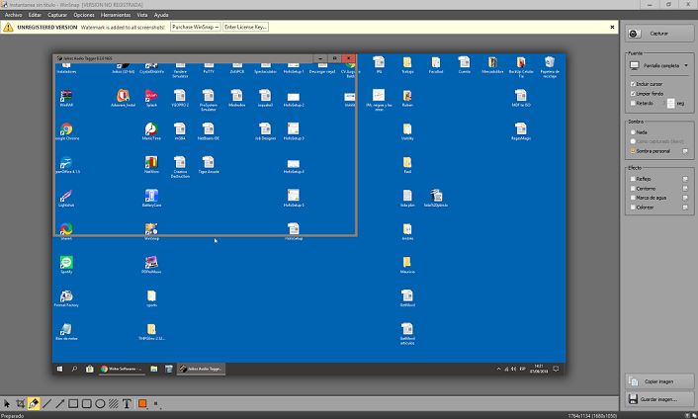
Task: Select the Arrow line tool
Action: pos(60,404)
